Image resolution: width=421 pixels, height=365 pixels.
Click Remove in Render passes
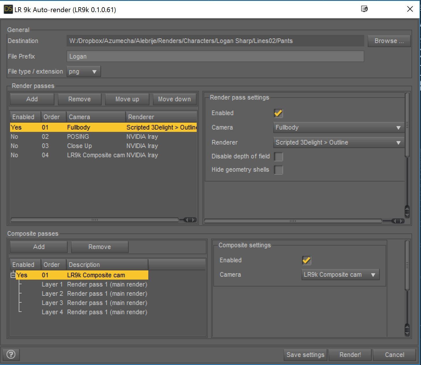pos(79,99)
